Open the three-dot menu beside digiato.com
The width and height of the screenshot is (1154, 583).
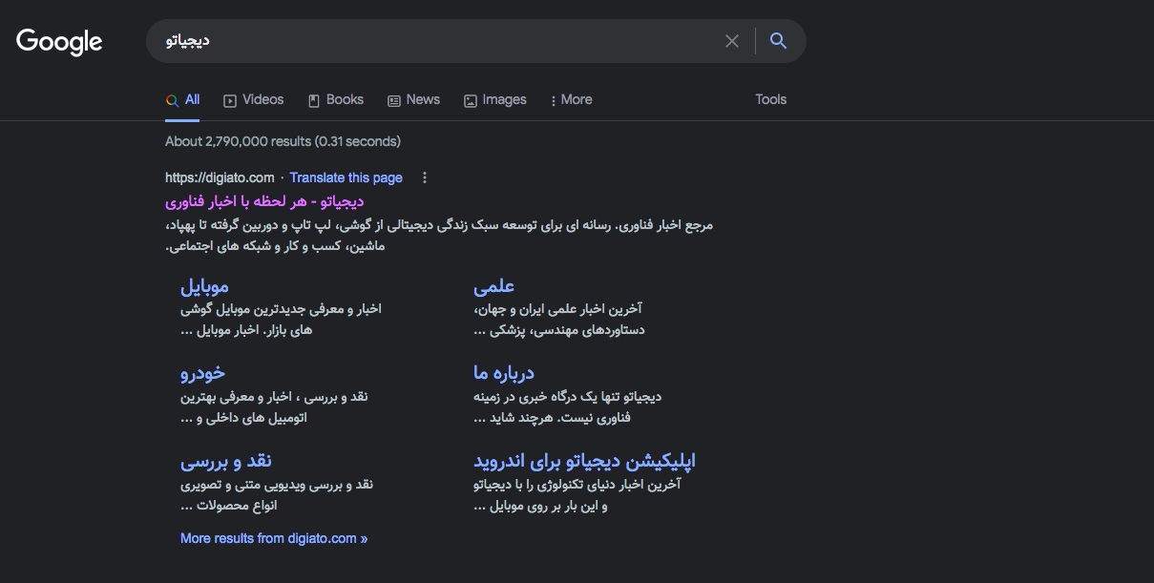click(425, 177)
